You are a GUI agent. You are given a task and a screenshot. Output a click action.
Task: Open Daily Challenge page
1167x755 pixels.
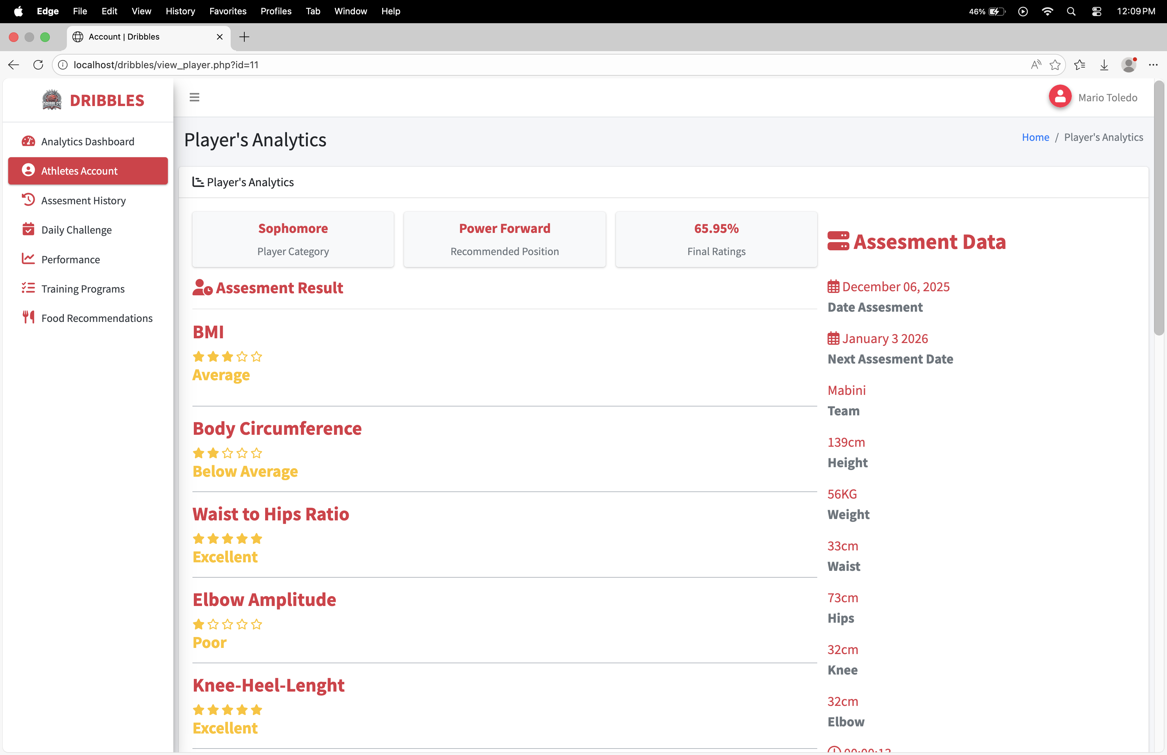[x=76, y=230]
